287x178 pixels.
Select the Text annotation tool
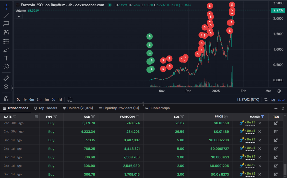point(6,58)
